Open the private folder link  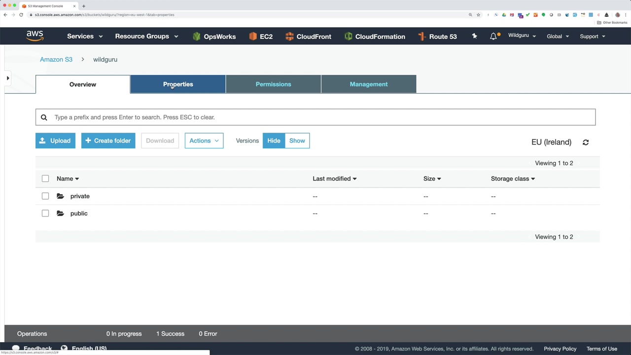(80, 196)
